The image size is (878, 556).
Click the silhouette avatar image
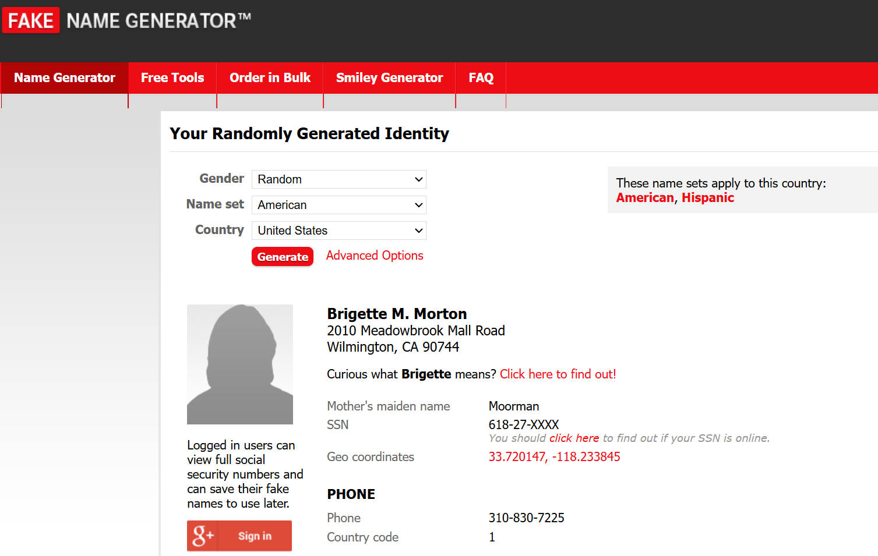(x=239, y=364)
